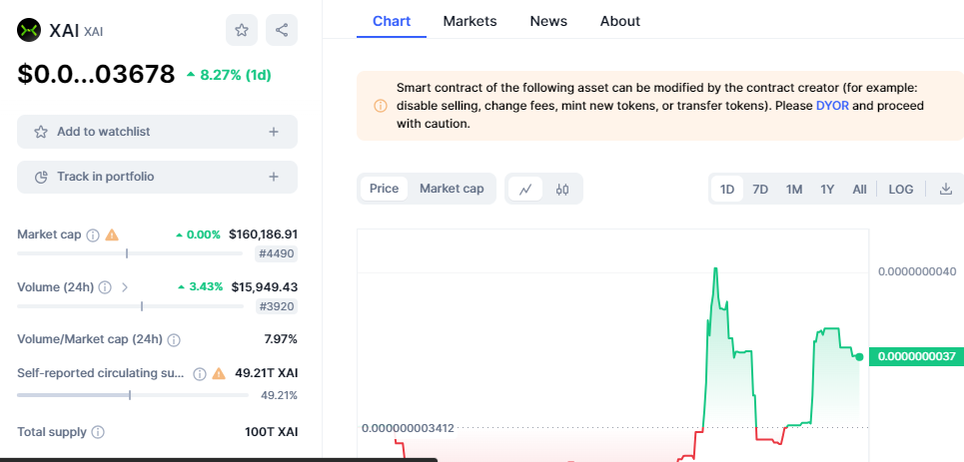Click the current price marker dot on chart
964x462 pixels.
pos(859,357)
